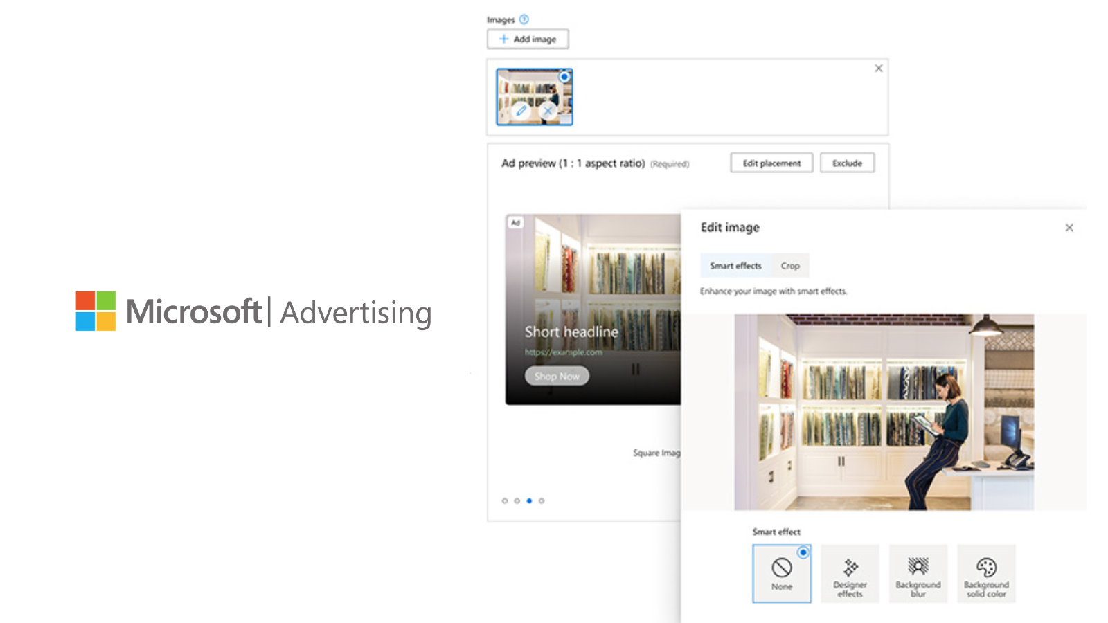
Task: Click the Shop Now button in ad preview
Action: (557, 376)
